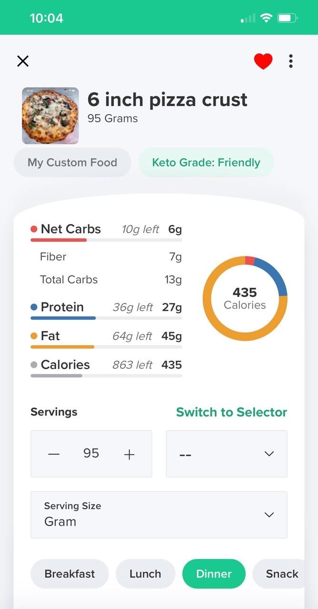The image size is (318, 609).
Task: Open the three-dot more options menu
Action: [x=290, y=61]
